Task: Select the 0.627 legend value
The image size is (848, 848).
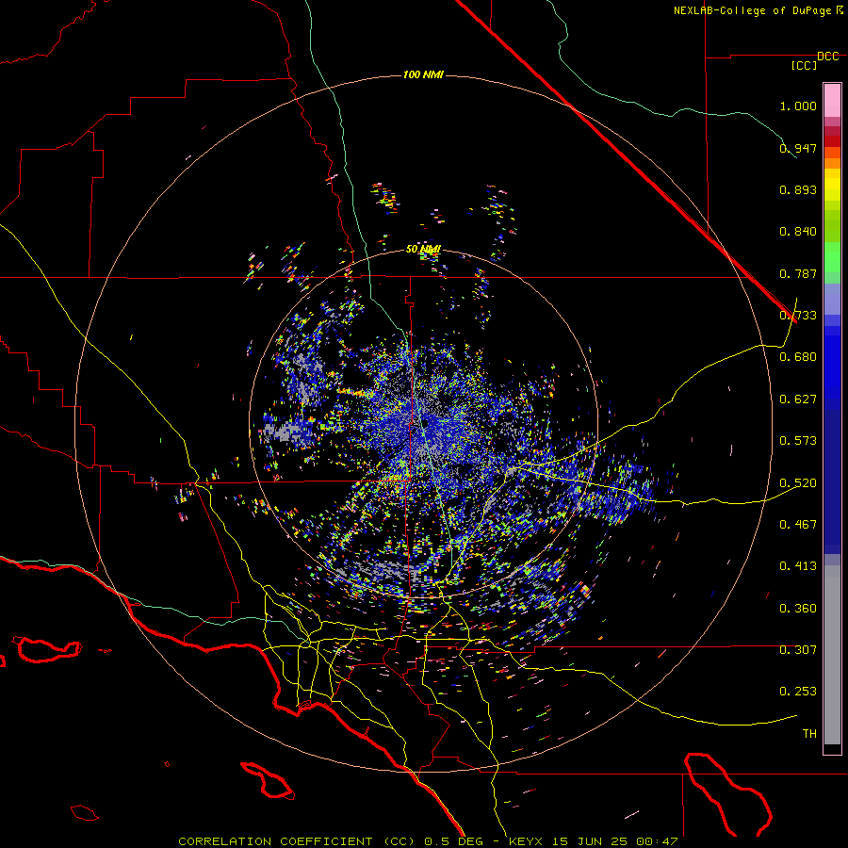Action: pos(798,400)
